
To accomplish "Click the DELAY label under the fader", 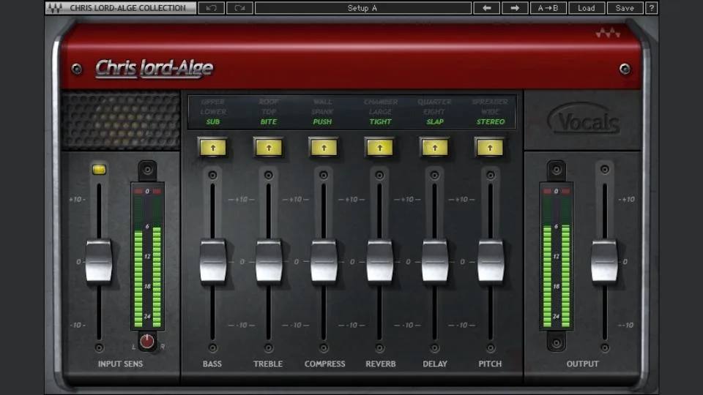I will (435, 364).
